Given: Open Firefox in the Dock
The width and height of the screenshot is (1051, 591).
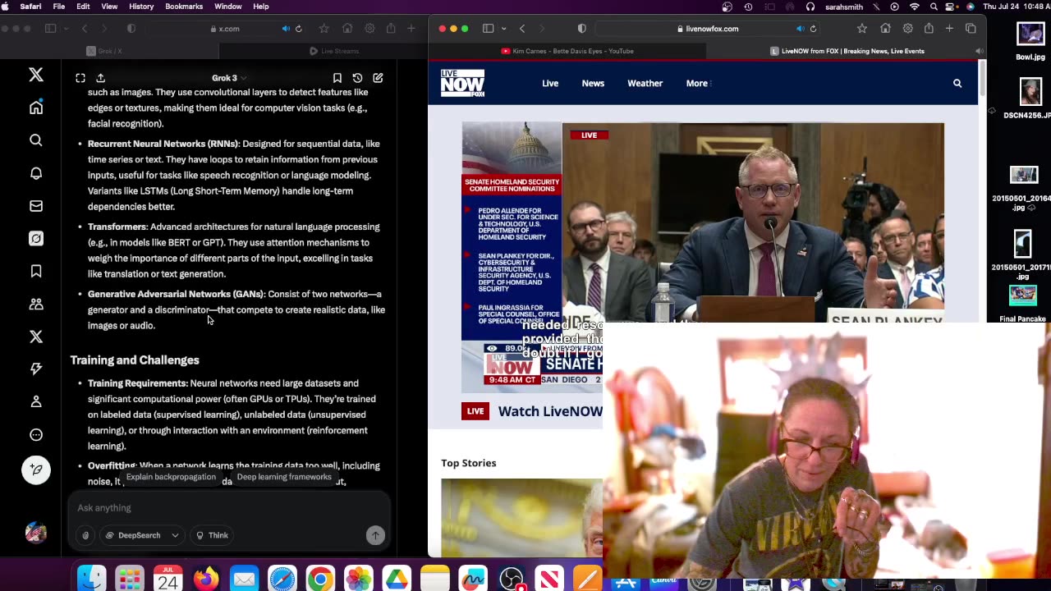Looking at the screenshot, I should (x=206, y=579).
